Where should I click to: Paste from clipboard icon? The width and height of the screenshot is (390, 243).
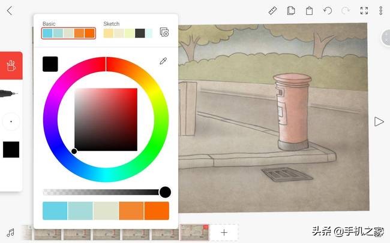pyautogui.click(x=309, y=11)
